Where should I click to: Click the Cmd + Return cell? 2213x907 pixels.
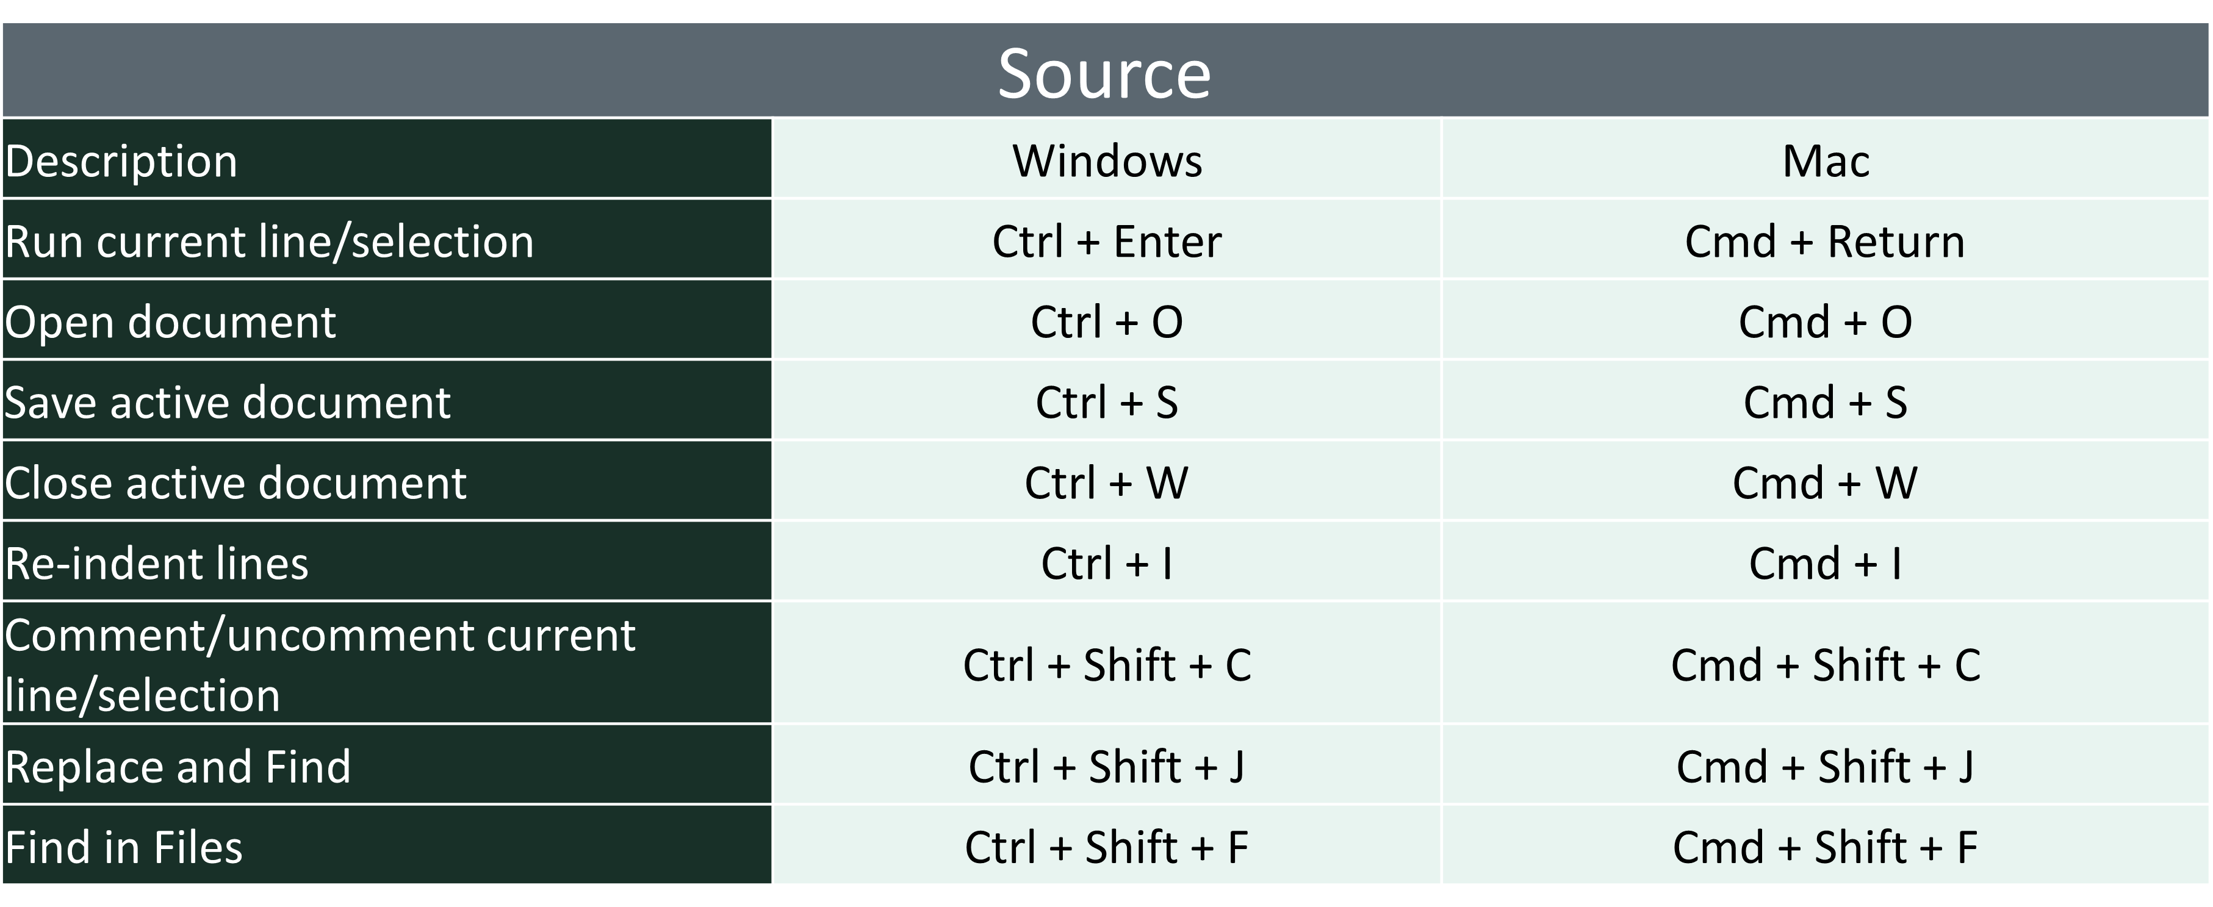coord(1825,240)
